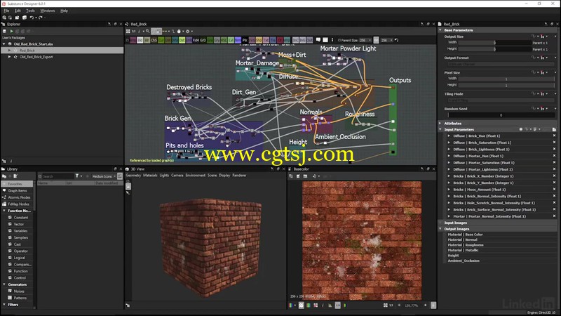Adjust the Output Size Height slider
561x316 pixels.
click(494, 48)
